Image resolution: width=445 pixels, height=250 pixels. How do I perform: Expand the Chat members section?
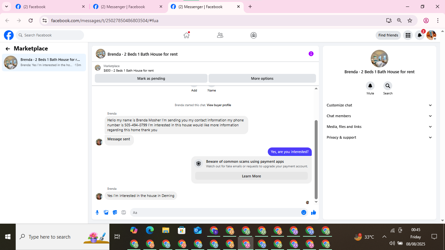point(380,116)
